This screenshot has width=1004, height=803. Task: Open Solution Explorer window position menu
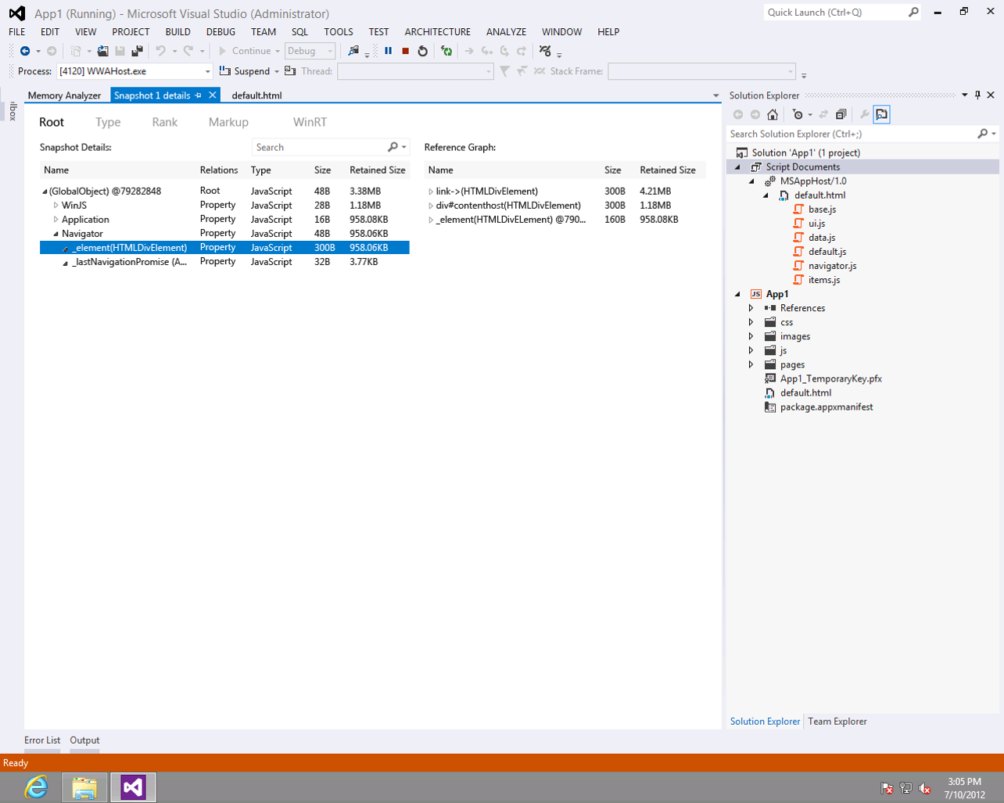(965, 95)
